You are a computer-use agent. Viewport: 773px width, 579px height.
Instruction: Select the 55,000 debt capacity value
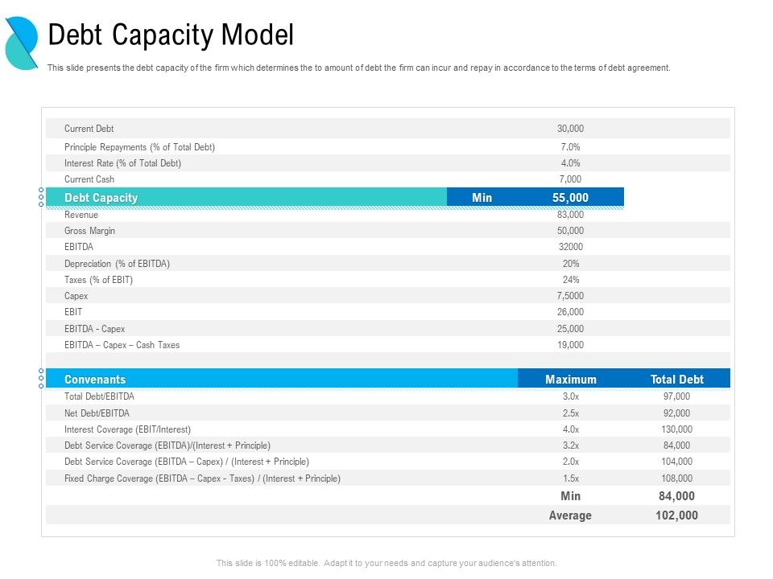click(x=570, y=198)
